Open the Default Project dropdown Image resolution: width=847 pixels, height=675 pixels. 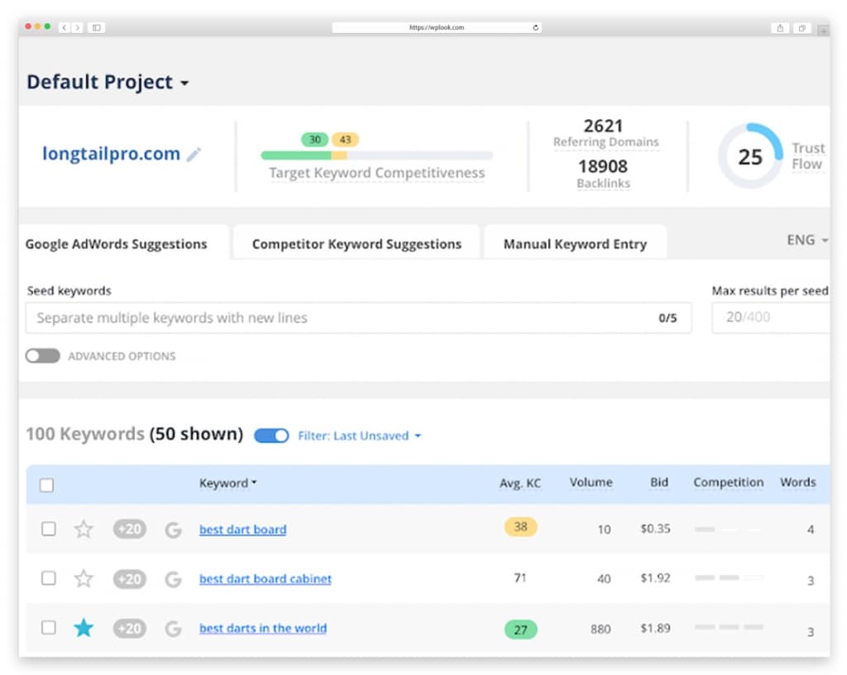pos(108,82)
